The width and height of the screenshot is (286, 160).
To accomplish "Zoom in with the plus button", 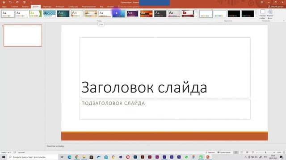I will [274, 152].
